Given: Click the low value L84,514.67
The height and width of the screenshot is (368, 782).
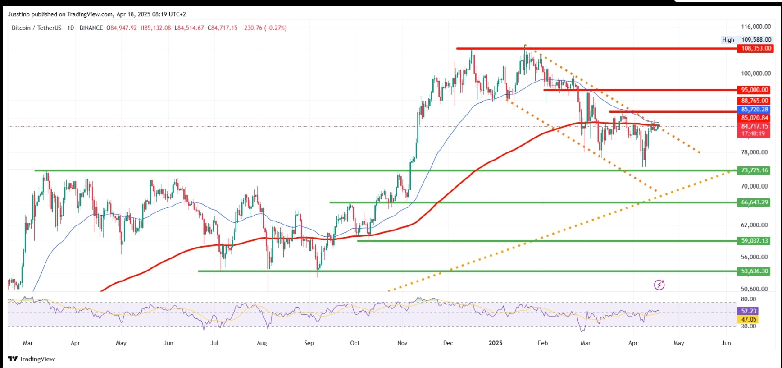Looking at the screenshot, I should click(189, 28).
